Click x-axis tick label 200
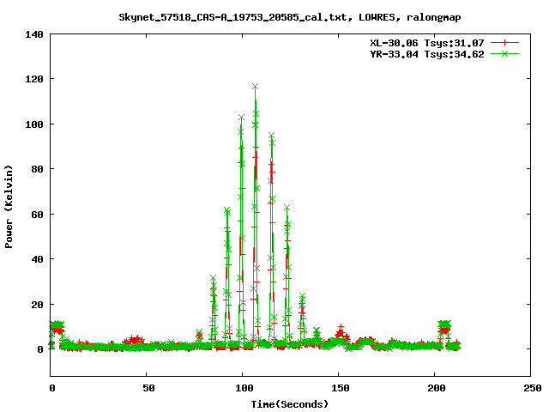The height and width of the screenshot is (412, 549). point(437,388)
